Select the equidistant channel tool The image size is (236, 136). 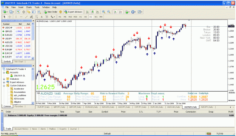pos(31,17)
